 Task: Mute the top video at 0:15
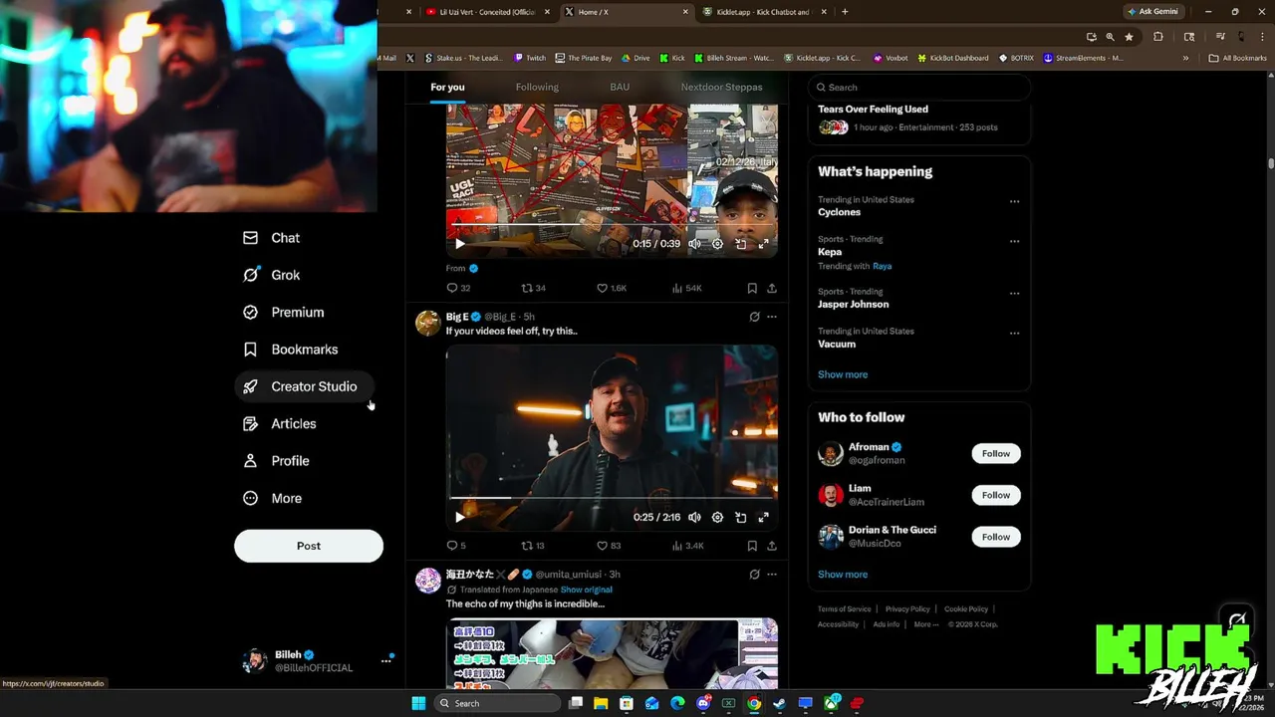(x=694, y=244)
